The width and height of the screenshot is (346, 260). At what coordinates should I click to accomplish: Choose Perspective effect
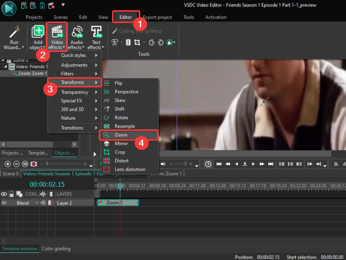(130, 91)
